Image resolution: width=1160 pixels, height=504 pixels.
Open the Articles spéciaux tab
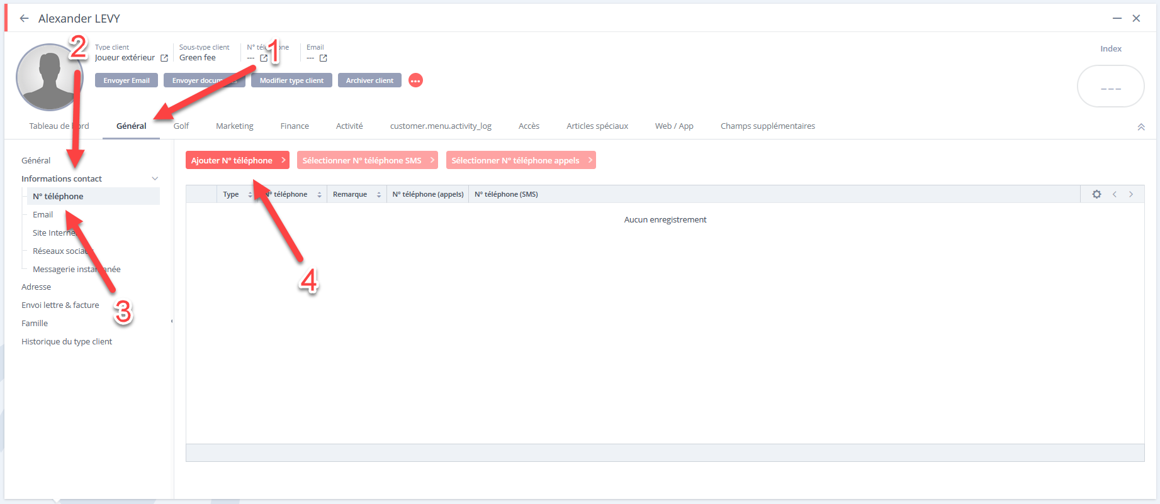597,126
